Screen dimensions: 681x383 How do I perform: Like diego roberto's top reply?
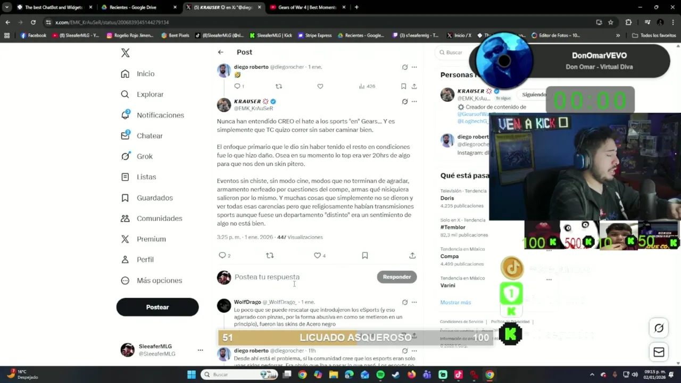(320, 86)
